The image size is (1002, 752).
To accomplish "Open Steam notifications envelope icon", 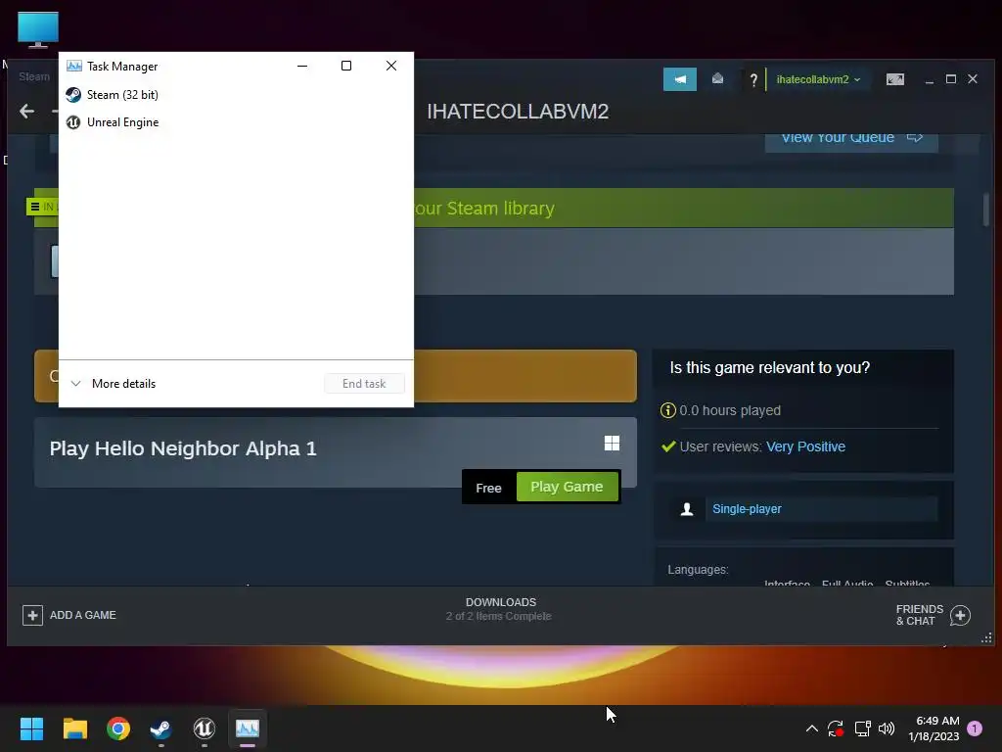I will [x=717, y=79].
